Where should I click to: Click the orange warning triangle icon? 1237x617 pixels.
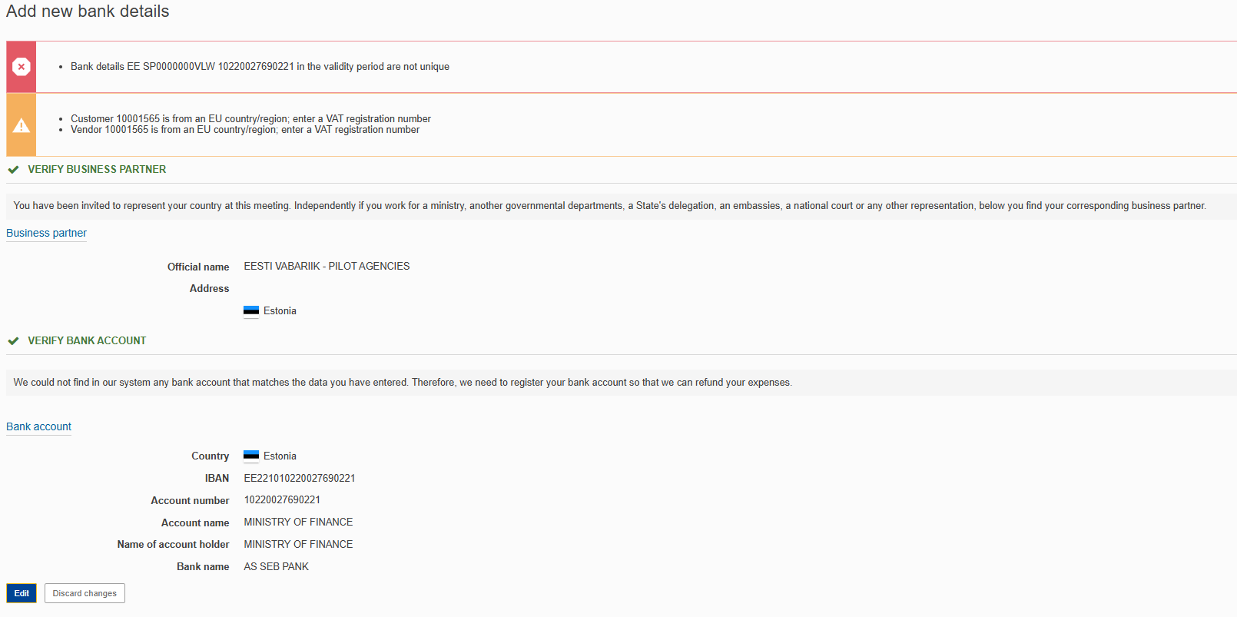22,125
